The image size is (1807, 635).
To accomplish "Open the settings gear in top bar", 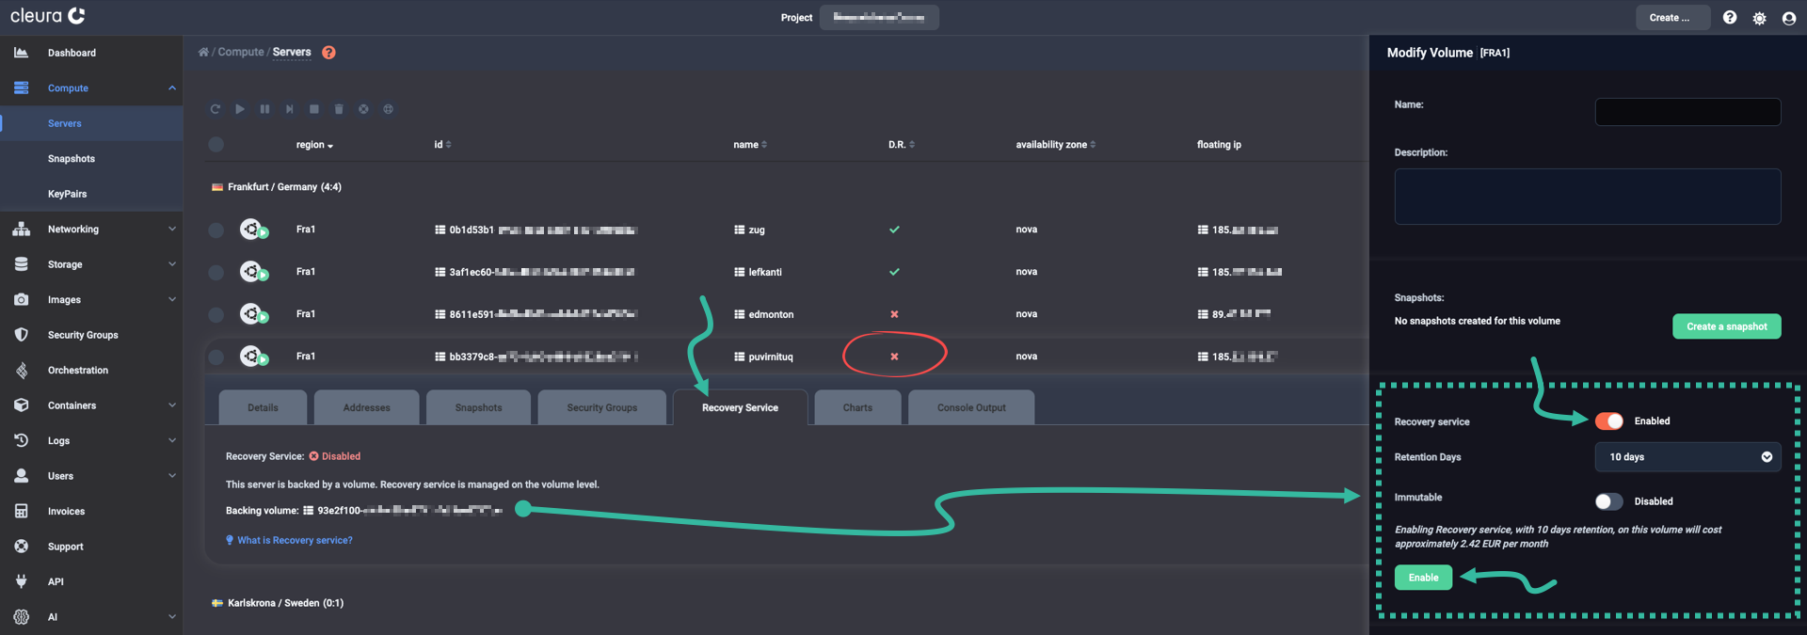I will pyautogui.click(x=1759, y=18).
